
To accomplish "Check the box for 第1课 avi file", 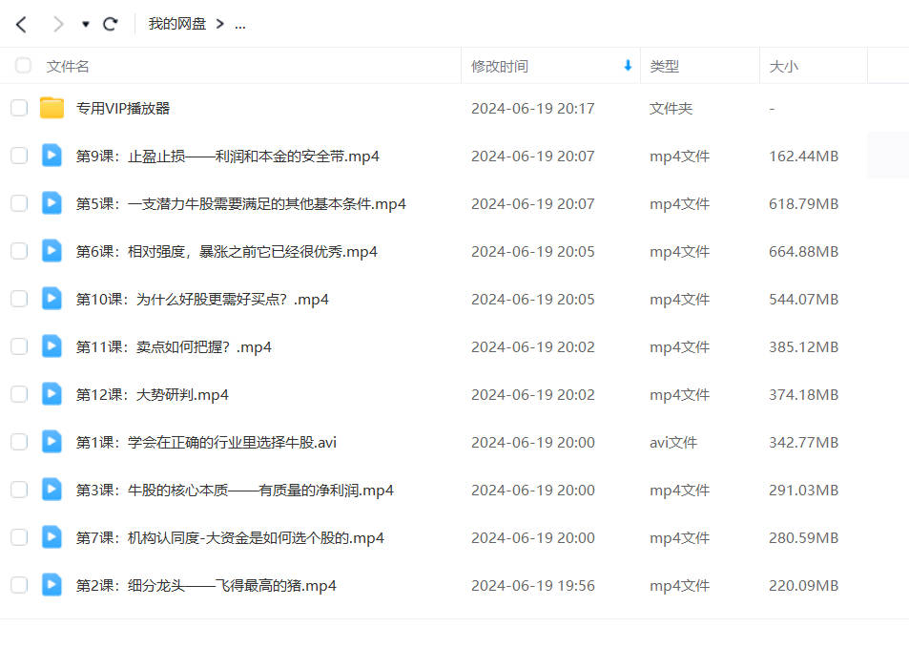I will [19, 442].
